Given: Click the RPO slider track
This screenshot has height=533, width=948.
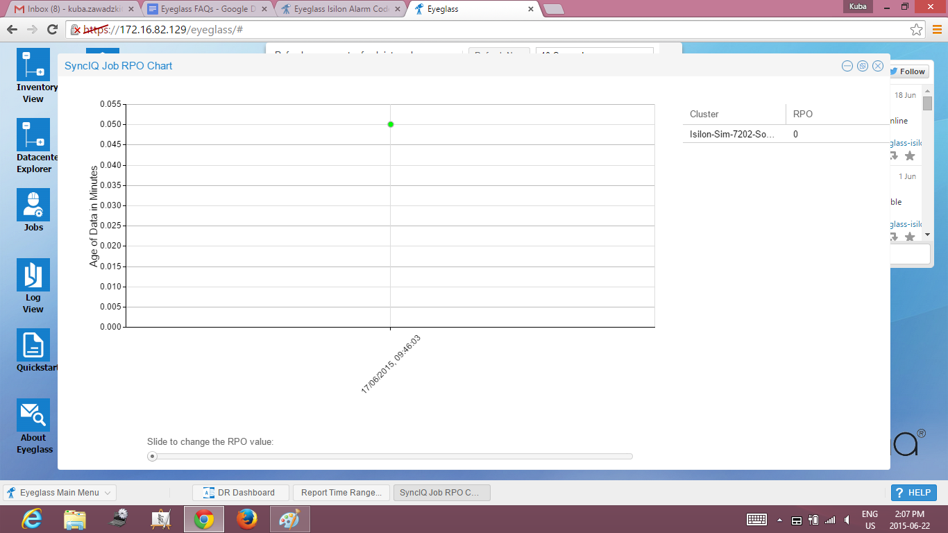Looking at the screenshot, I should click(390, 456).
